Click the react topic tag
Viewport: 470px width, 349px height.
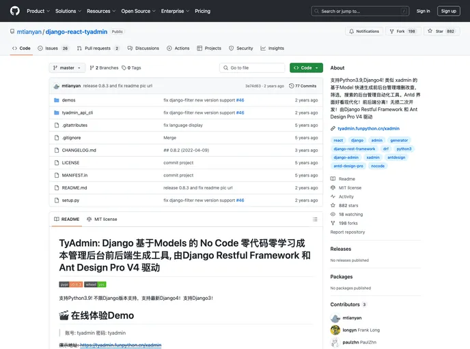(x=338, y=140)
